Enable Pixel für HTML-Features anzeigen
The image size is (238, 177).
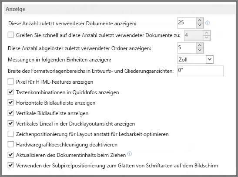10,82
